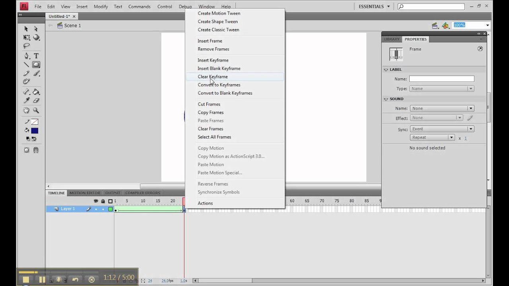This screenshot has height=286, width=509.
Task: Toggle Snap to Objects magnet
Action: point(36,150)
